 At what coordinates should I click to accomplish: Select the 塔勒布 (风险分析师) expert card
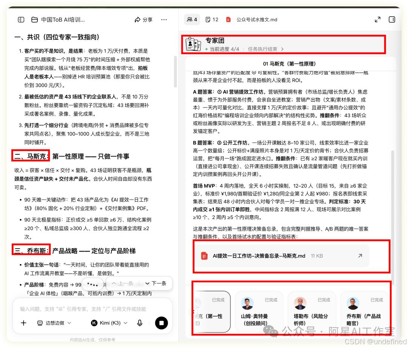pyautogui.click(x=312, y=312)
